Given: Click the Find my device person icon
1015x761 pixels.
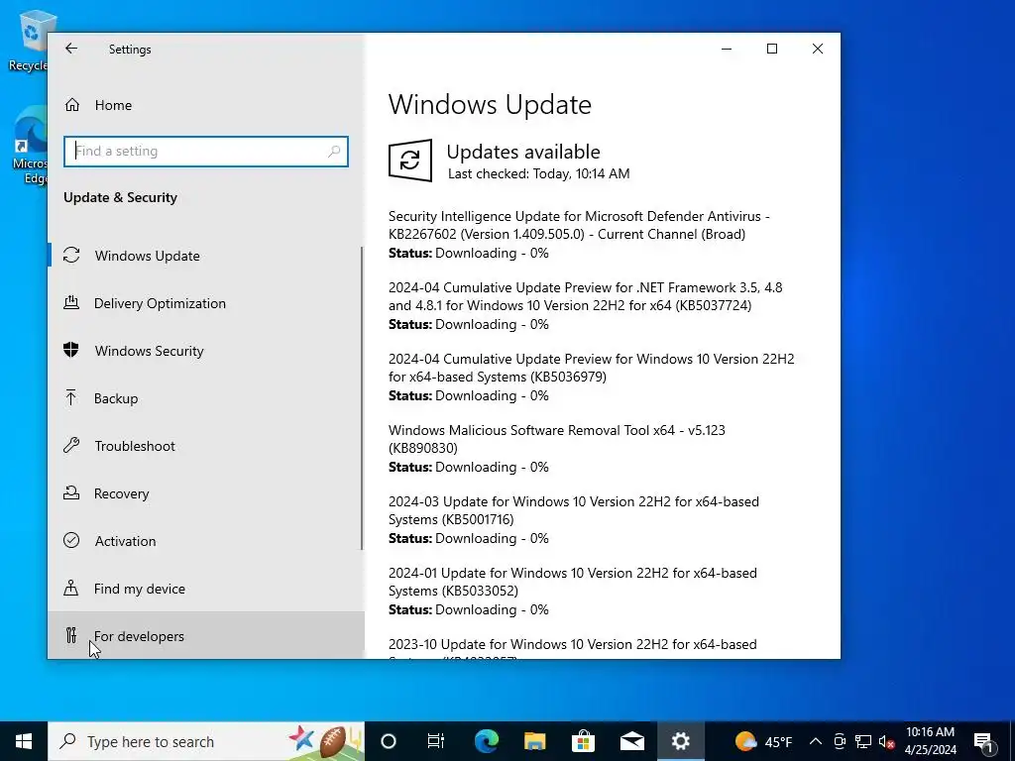Looking at the screenshot, I should (x=71, y=589).
